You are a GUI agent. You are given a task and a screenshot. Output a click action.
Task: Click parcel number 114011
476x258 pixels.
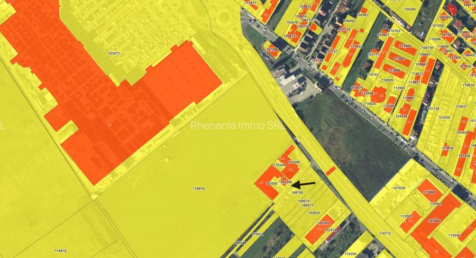click(414, 82)
